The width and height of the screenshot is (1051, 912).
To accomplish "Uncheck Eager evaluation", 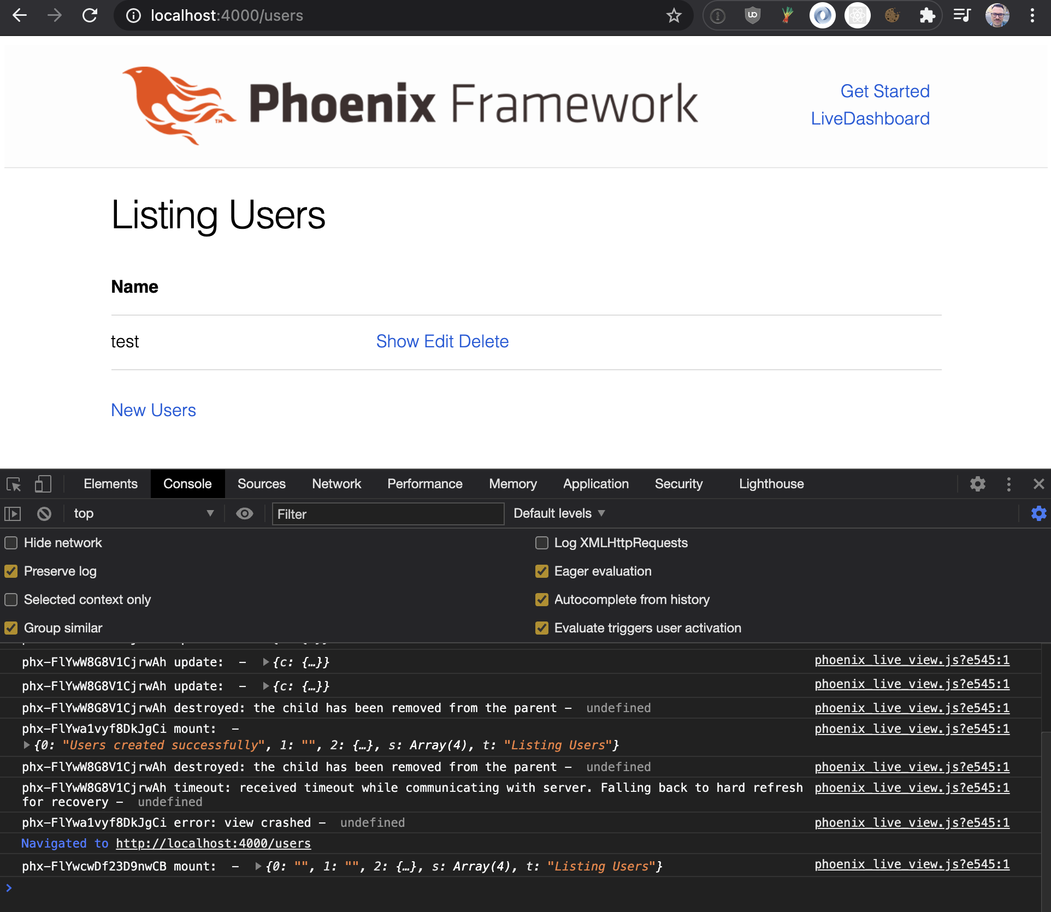I will coord(541,571).
